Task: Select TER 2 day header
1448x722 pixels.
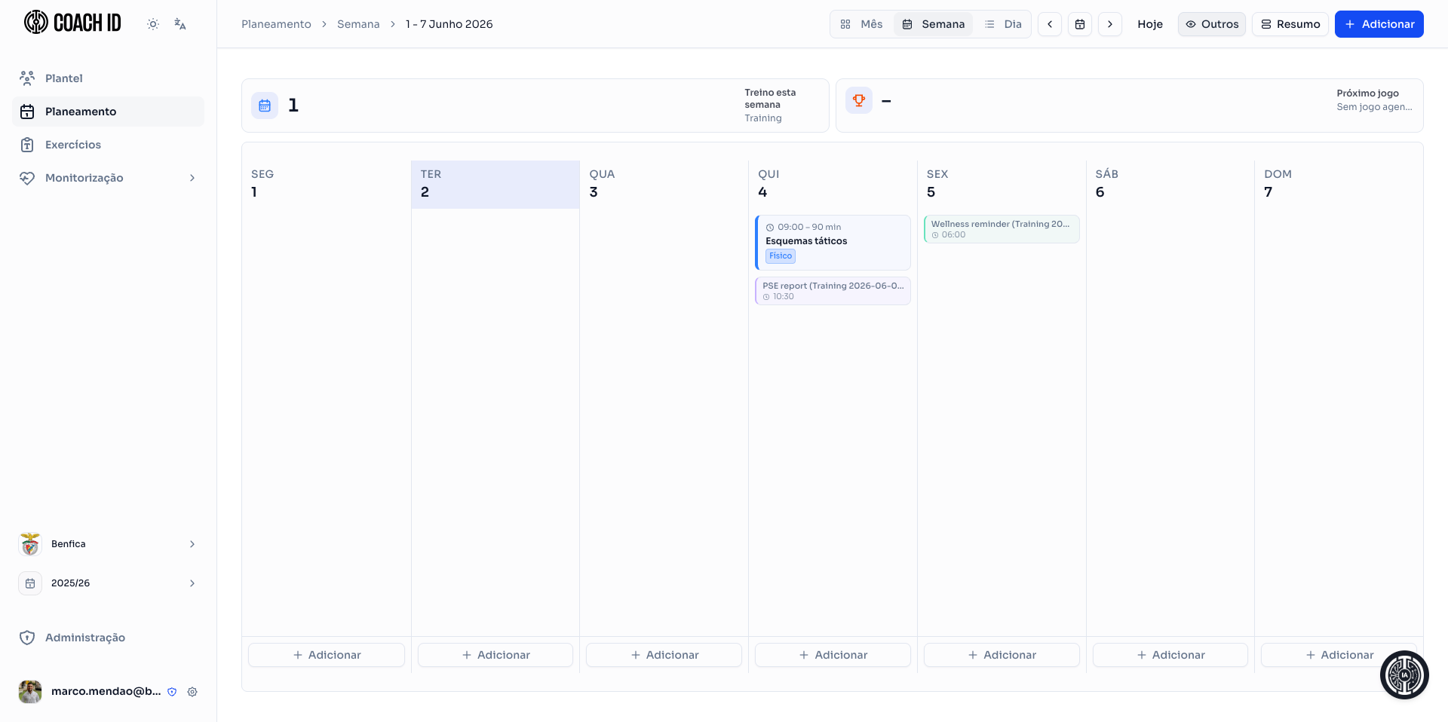Action: [495, 184]
